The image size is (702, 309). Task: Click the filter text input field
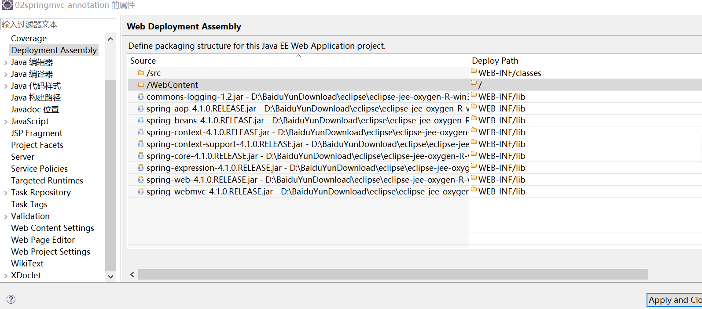point(58,25)
